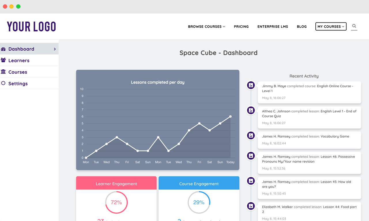Expand the My Courses dropdown
Screen dimensions: 369x221
[x=331, y=26]
